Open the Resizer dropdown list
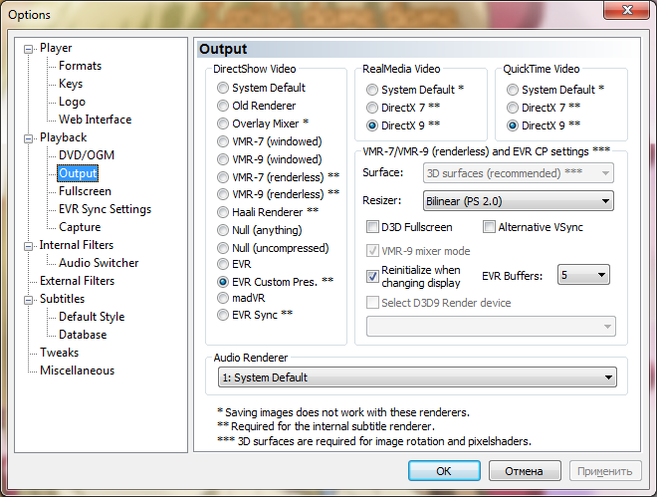Viewport: 657px width, 497px height. click(517, 201)
